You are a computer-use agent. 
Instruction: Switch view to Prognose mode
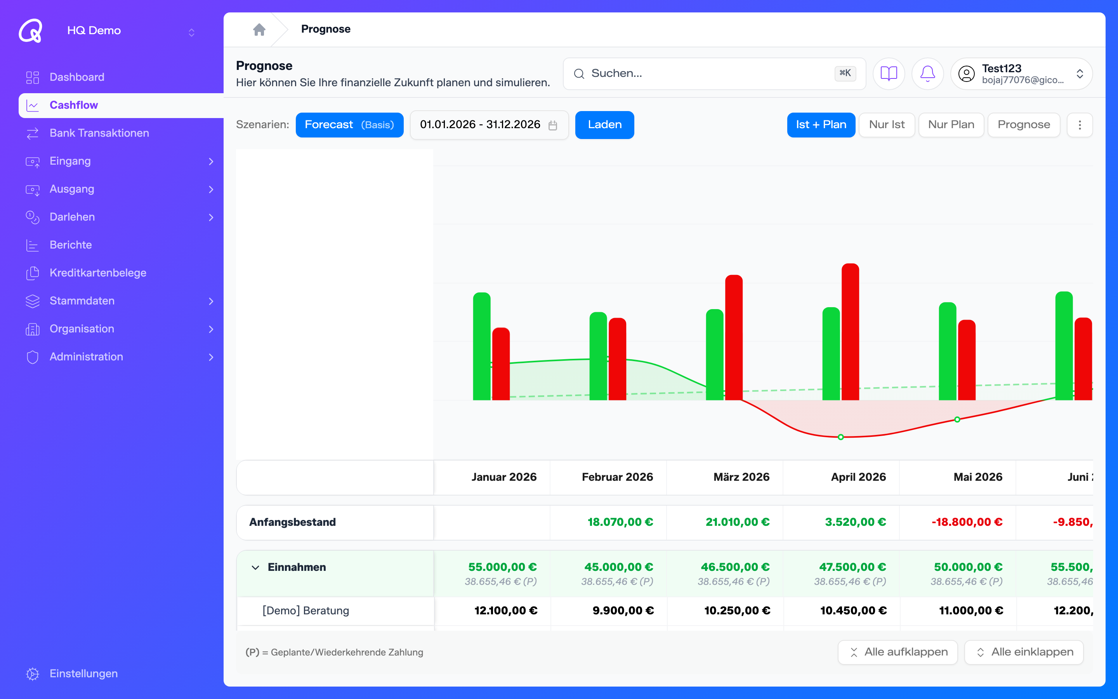(1024, 125)
